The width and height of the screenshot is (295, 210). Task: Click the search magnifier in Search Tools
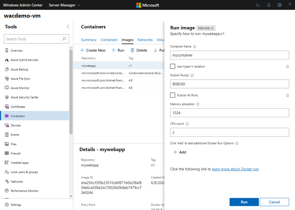point(64,39)
